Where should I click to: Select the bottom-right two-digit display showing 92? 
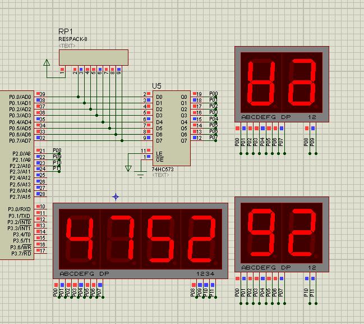coord(282,234)
